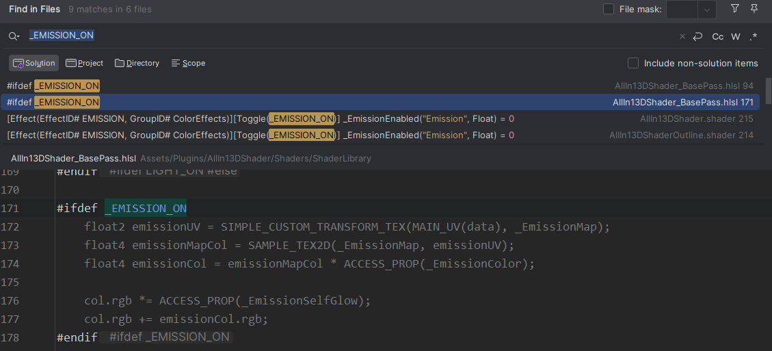Viewport: 772px width, 351px height.
Task: Select result in AllIn13DShader.shader line 215
Action: 380,119
